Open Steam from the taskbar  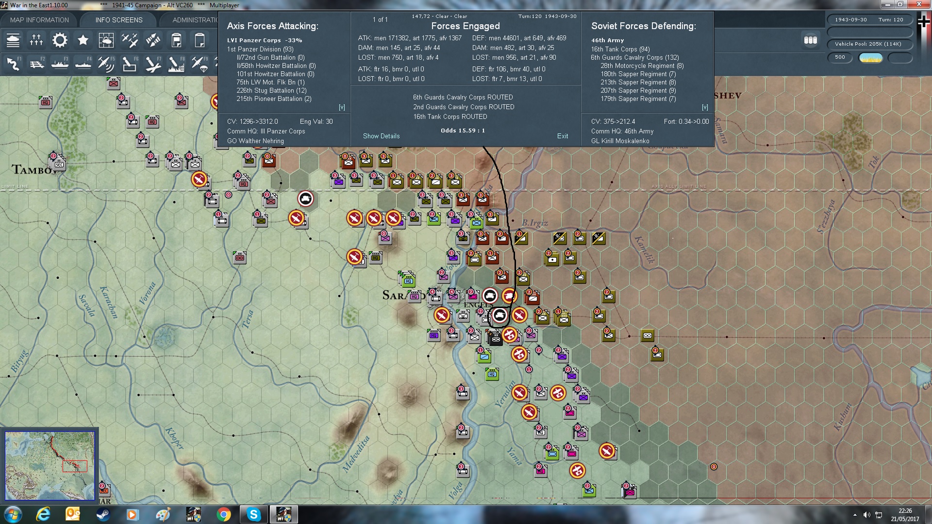click(x=103, y=514)
